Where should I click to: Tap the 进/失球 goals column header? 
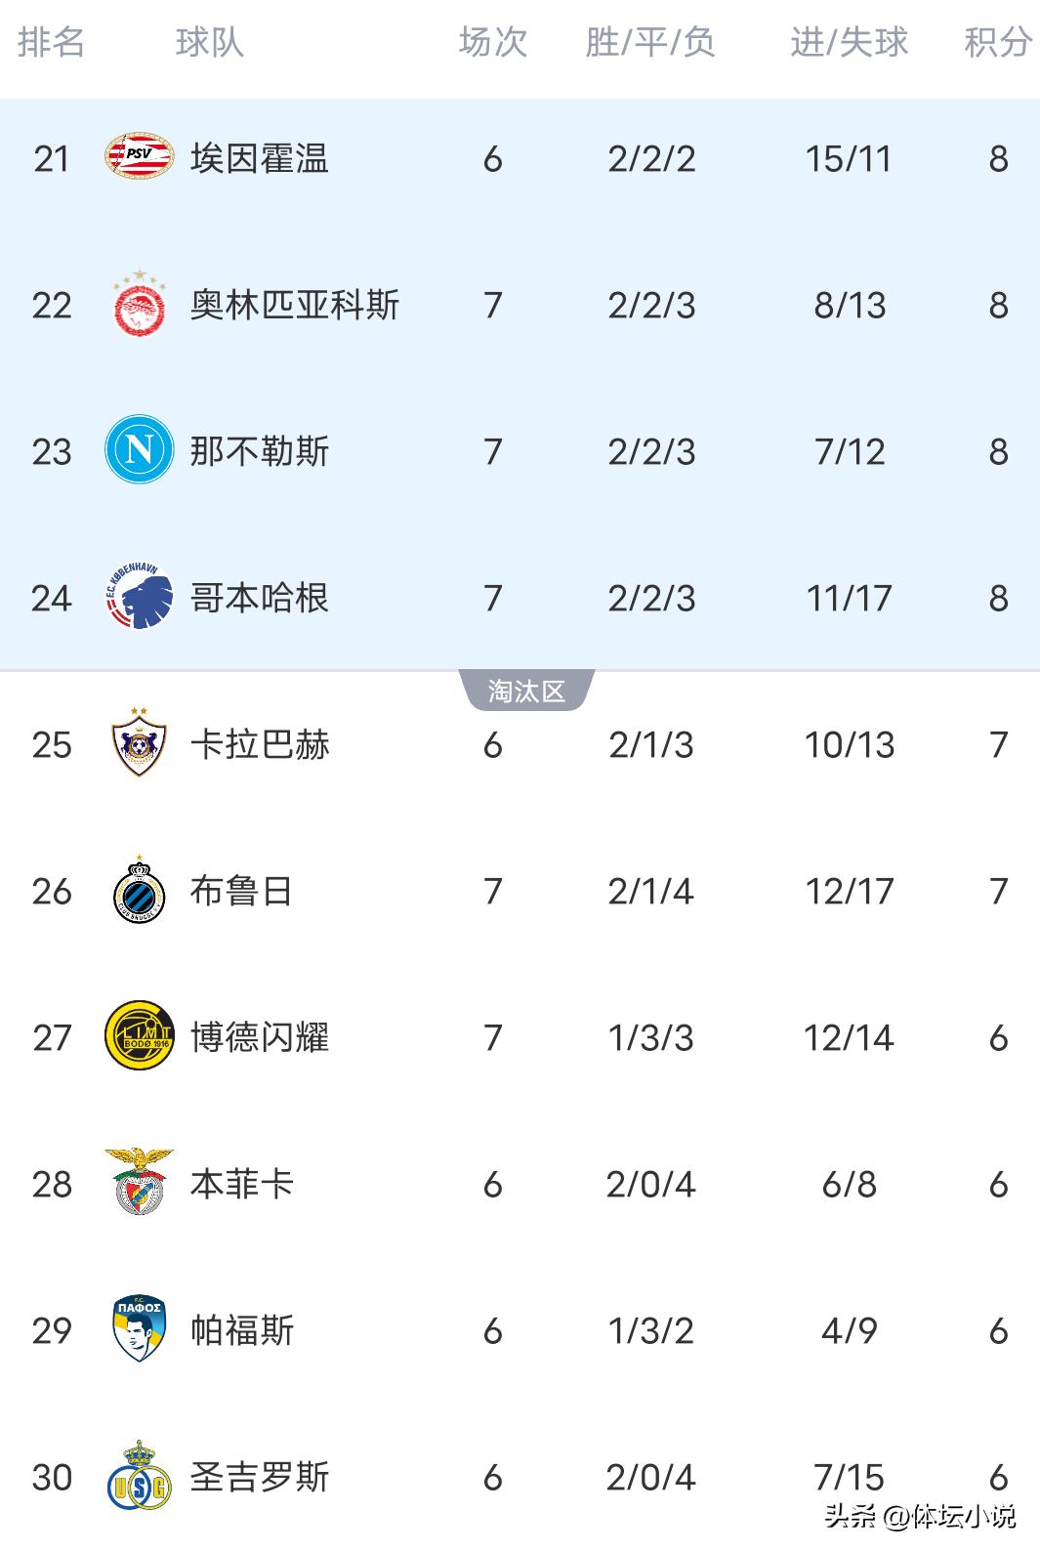pos(849,43)
